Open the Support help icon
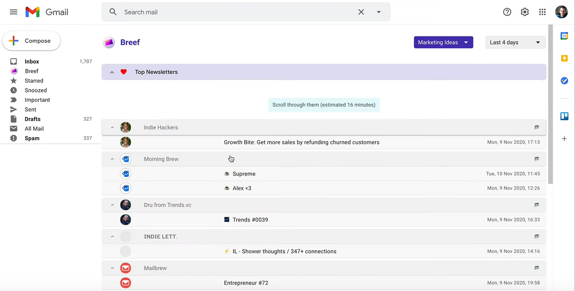575x291 pixels. [x=507, y=12]
